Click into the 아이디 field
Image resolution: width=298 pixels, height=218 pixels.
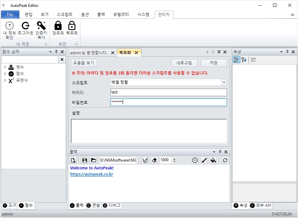pyautogui.click(x=169, y=92)
